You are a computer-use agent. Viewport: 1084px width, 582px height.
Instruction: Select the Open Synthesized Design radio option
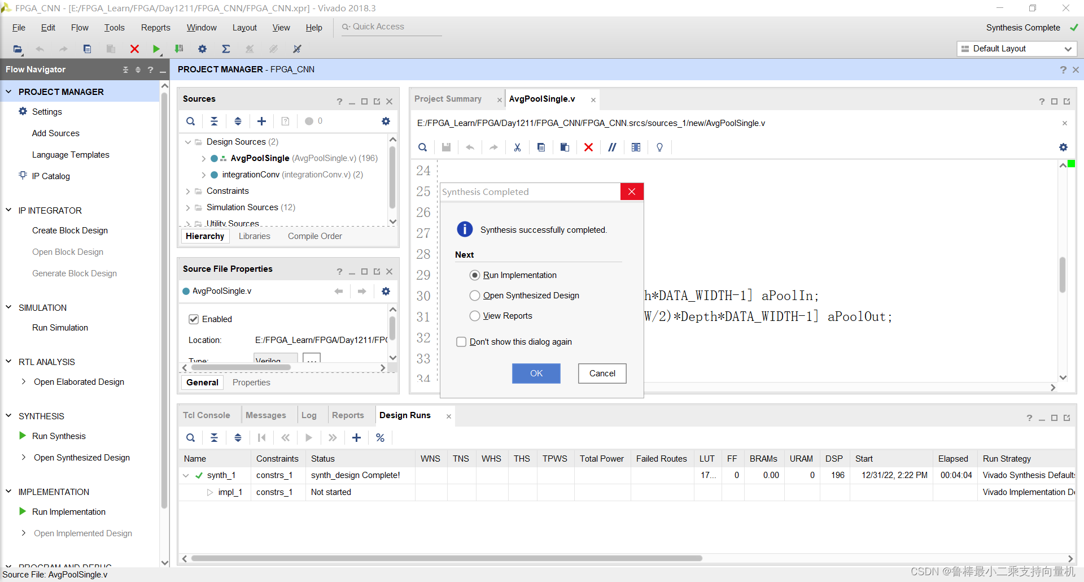click(475, 296)
